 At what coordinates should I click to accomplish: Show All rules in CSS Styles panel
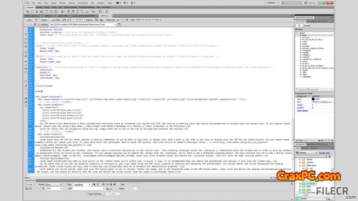(299, 25)
